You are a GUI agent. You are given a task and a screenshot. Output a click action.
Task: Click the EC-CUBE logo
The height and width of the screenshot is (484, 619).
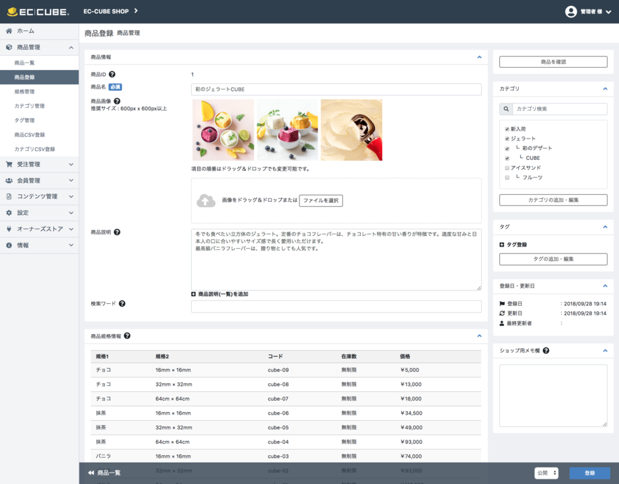pos(38,12)
